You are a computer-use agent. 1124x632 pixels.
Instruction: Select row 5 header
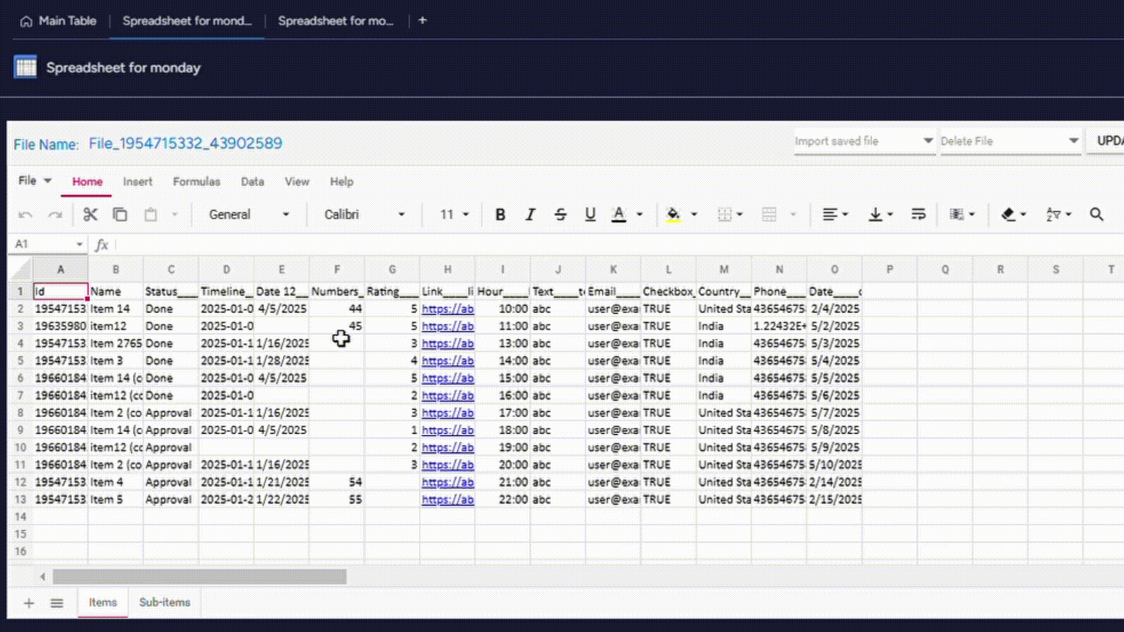(x=20, y=361)
